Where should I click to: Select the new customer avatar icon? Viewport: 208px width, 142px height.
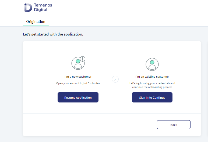point(78,63)
